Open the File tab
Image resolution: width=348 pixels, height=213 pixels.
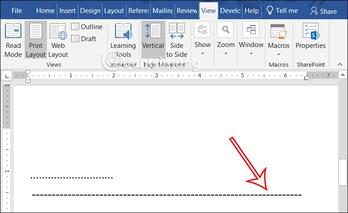pyautogui.click(x=17, y=11)
